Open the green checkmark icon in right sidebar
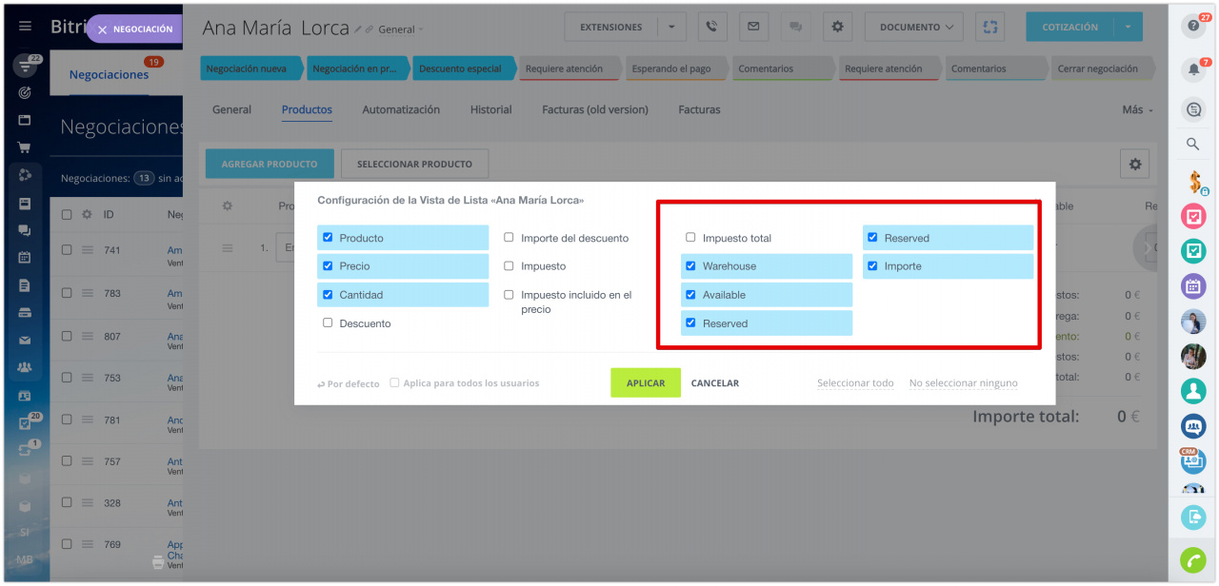Viewport: 1219px width, 586px height. point(1193,251)
